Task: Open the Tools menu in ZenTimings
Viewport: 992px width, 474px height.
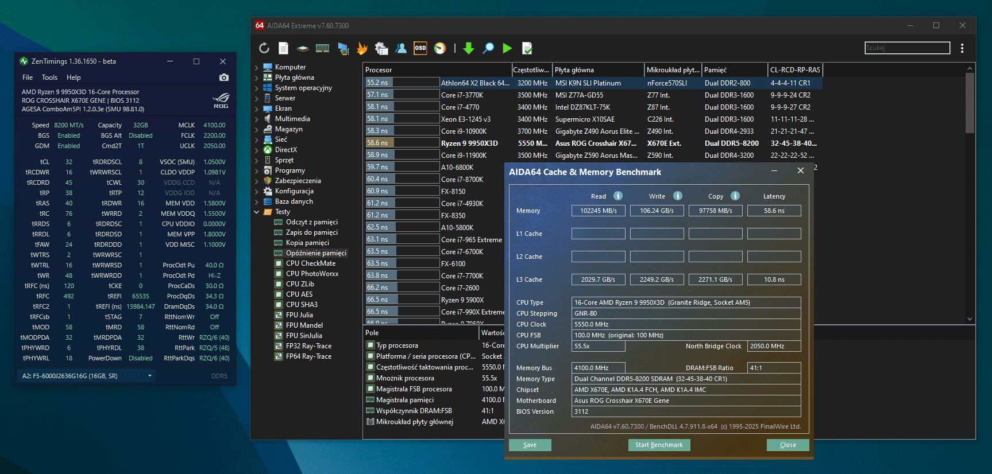Action: [x=49, y=77]
